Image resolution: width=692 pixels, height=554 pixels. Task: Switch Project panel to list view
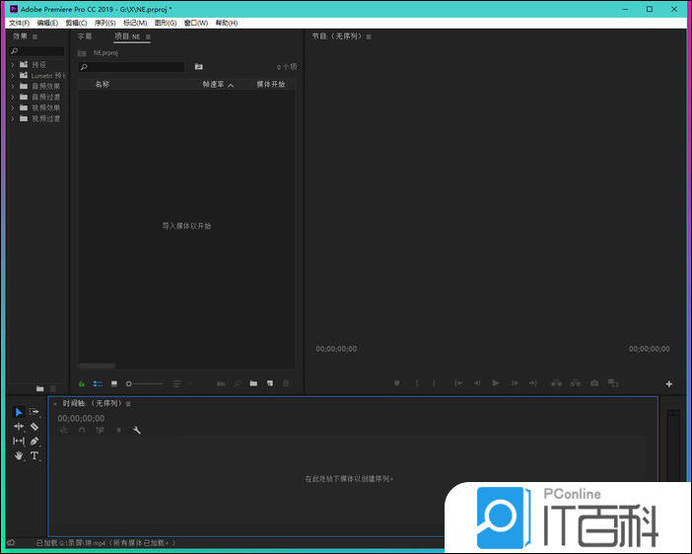coord(98,383)
